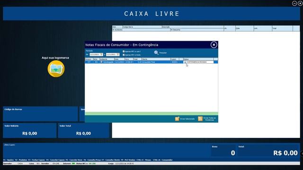
Task: Click the Status column header in dialog
Action: coord(198,59)
